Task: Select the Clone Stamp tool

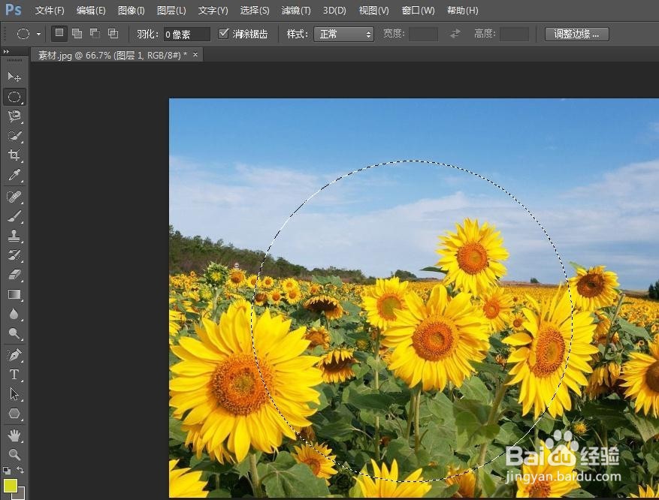Action: click(14, 236)
